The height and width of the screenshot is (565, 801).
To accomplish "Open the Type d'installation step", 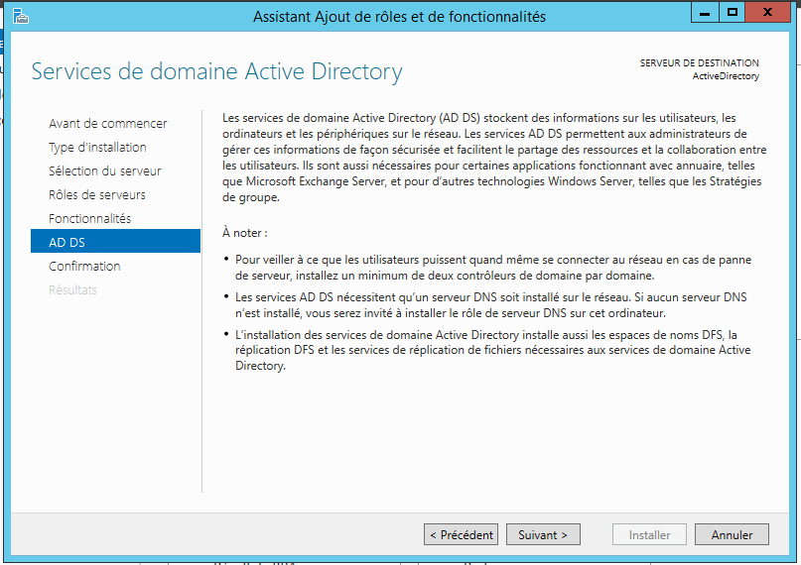I will [x=97, y=148].
